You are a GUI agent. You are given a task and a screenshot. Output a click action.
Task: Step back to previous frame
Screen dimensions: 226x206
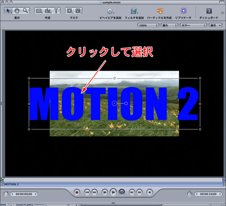132,192
